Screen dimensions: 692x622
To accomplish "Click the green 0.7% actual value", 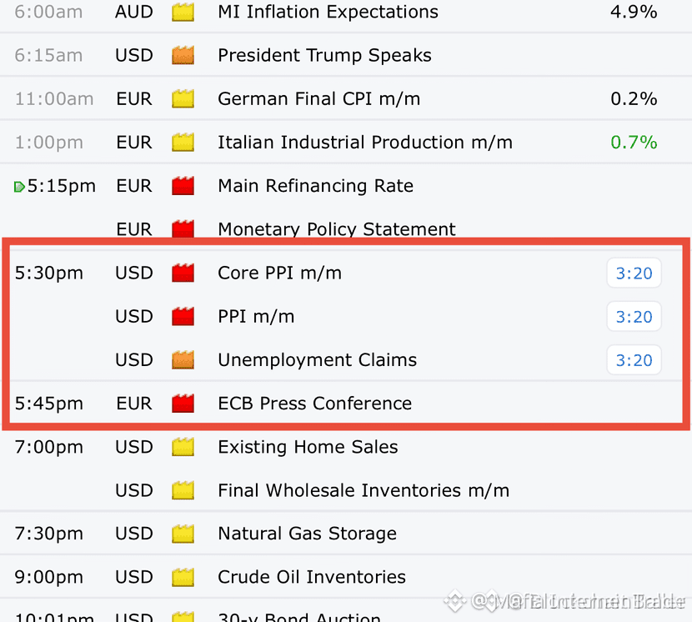I will click(634, 142).
